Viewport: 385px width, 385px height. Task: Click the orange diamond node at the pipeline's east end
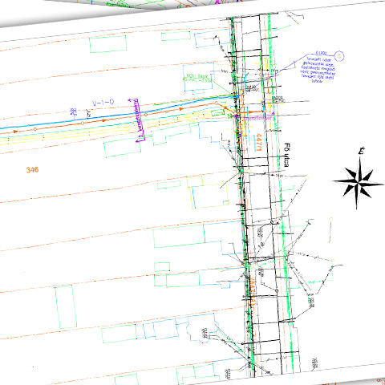pyautogui.click(x=264, y=111)
